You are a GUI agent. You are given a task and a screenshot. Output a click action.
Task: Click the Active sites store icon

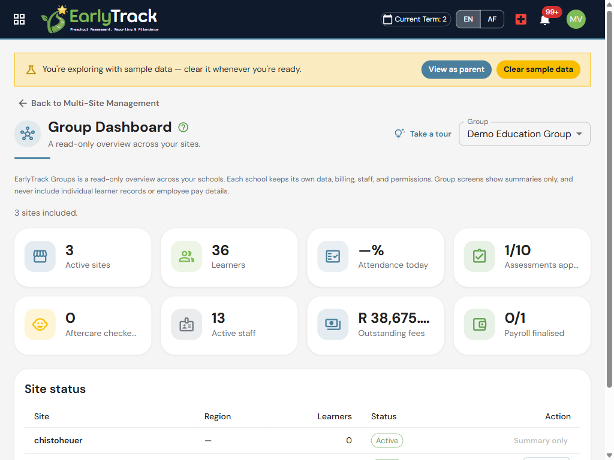coord(40,256)
